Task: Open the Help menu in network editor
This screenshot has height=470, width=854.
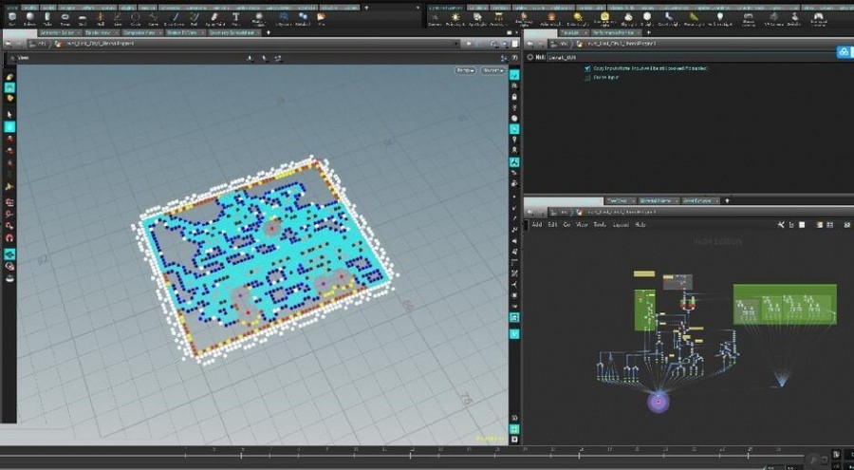Action: (640, 225)
